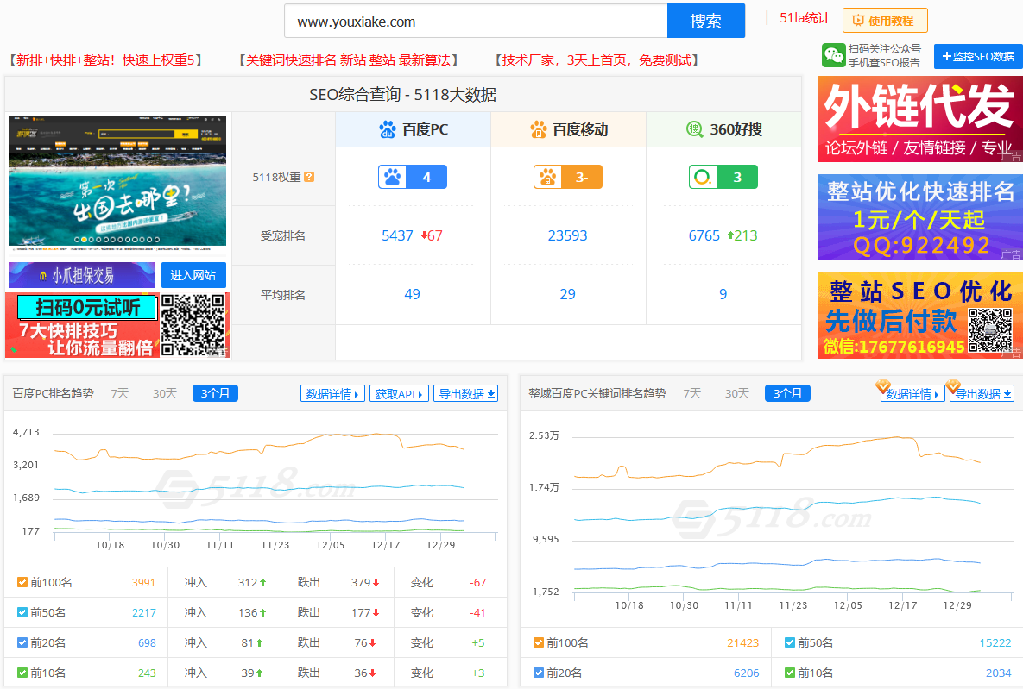Image resolution: width=1023 pixels, height=689 pixels.
Task: Open the 关键词快速排名 promo link
Action: 349,60
